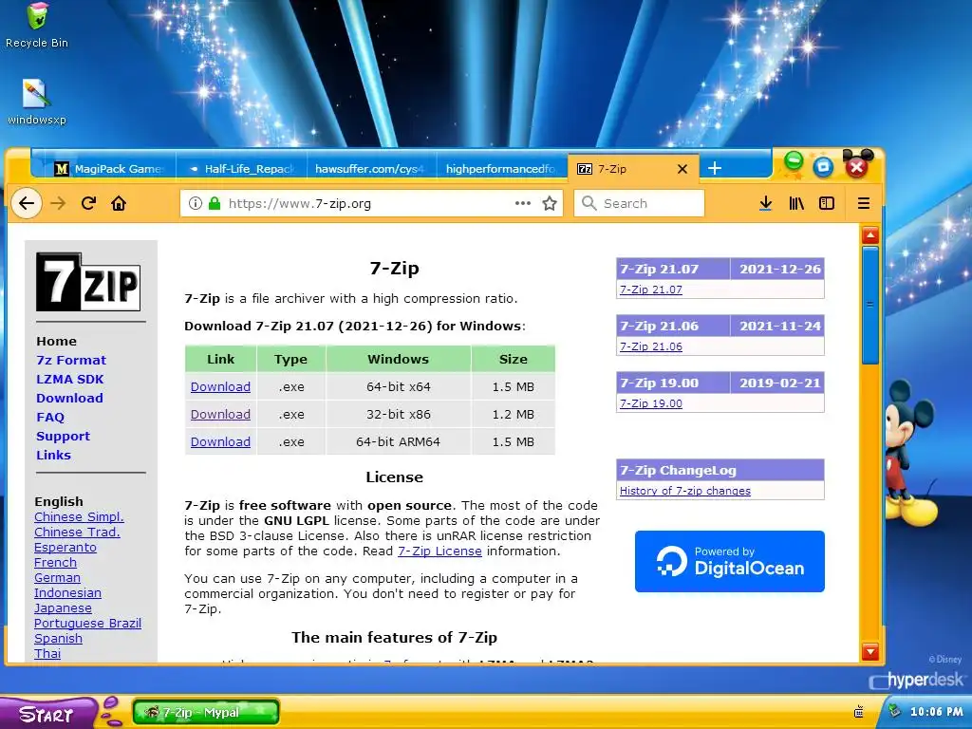
Task: Switch language to Esperanto
Action: pos(65,548)
